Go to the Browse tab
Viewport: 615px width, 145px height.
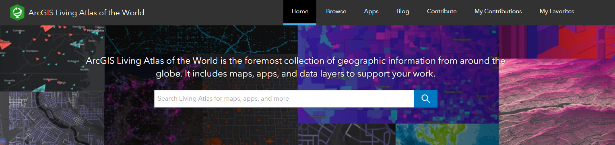coord(336,12)
